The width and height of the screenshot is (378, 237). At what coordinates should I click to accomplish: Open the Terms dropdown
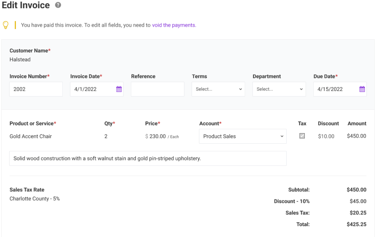click(218, 89)
